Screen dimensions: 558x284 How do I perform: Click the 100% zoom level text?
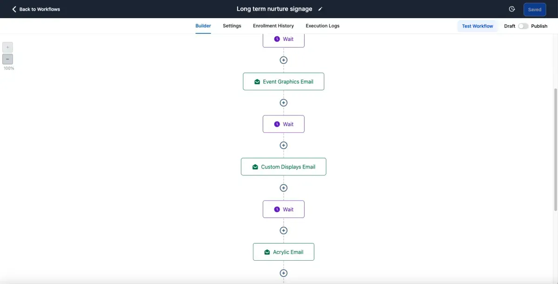pyautogui.click(x=9, y=68)
